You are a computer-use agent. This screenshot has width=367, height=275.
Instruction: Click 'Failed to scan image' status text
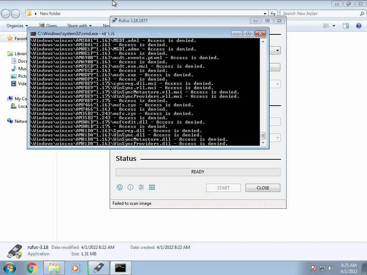tap(132, 203)
